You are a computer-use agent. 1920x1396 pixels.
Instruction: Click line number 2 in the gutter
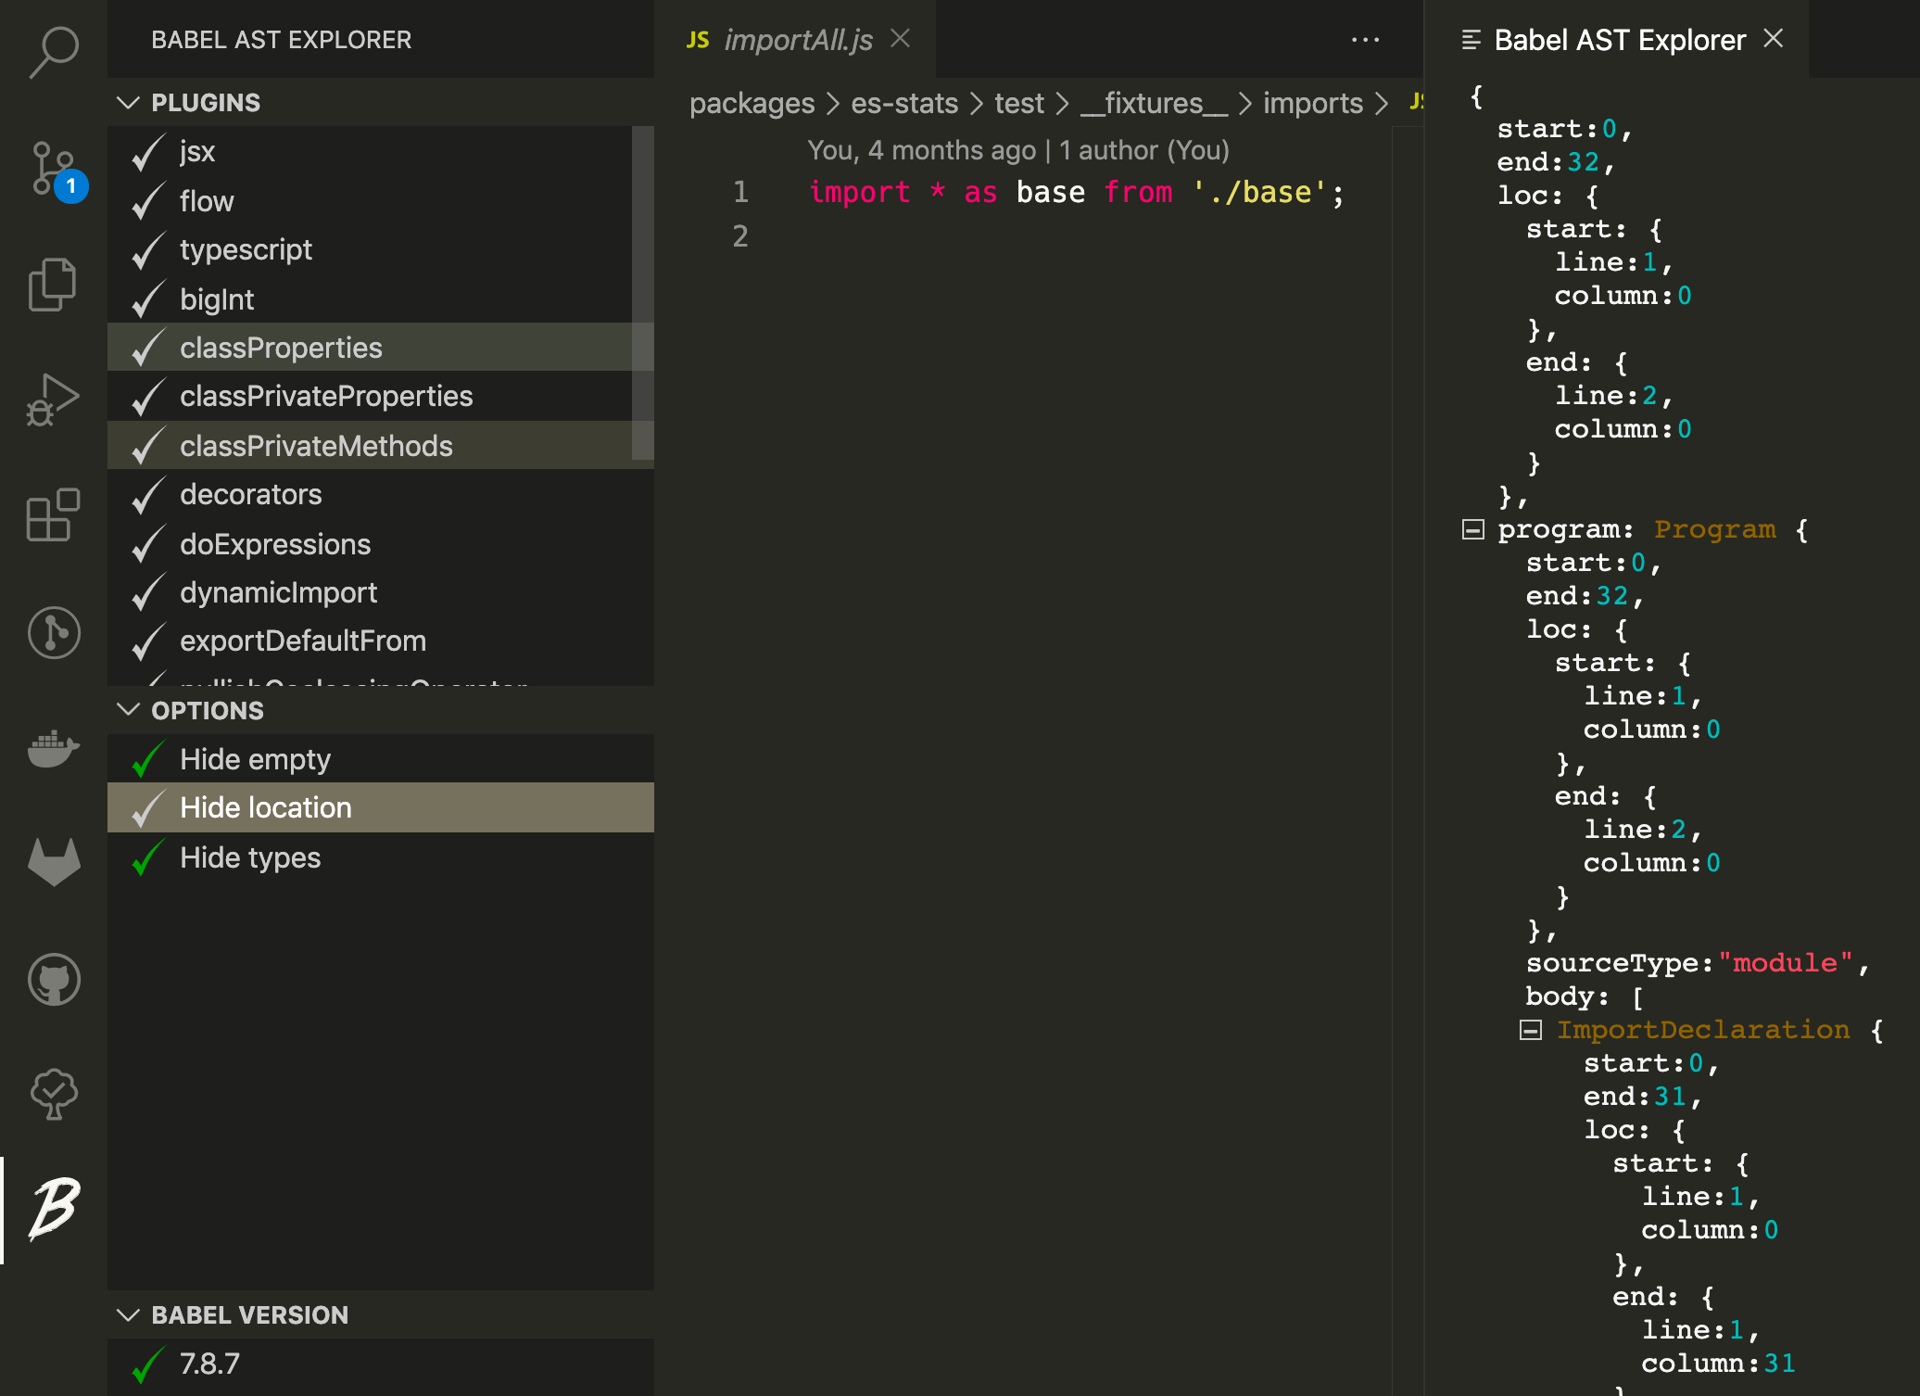click(740, 236)
